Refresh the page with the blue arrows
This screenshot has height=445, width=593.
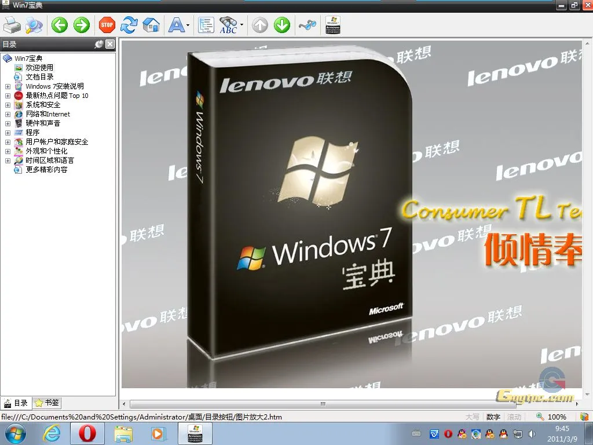(129, 25)
